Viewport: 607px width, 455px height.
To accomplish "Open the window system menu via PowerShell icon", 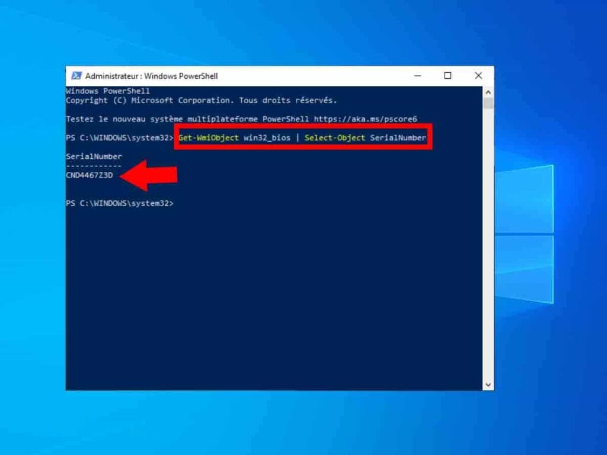I will coord(78,76).
